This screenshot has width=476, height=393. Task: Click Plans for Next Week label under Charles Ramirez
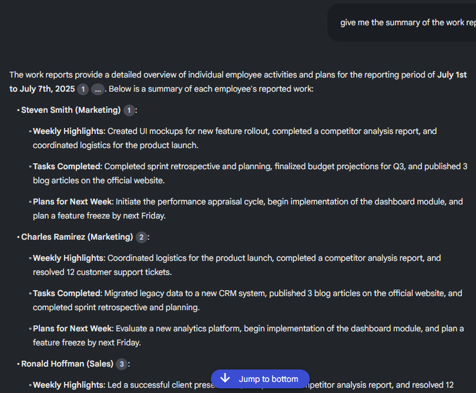(73, 329)
